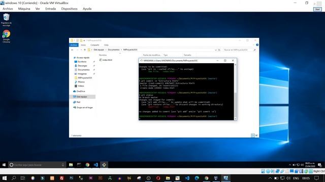Viewport: 325px width, 182px height.
Task: Open Explorer Archivo ribbon tab
Action: (x=74, y=45)
